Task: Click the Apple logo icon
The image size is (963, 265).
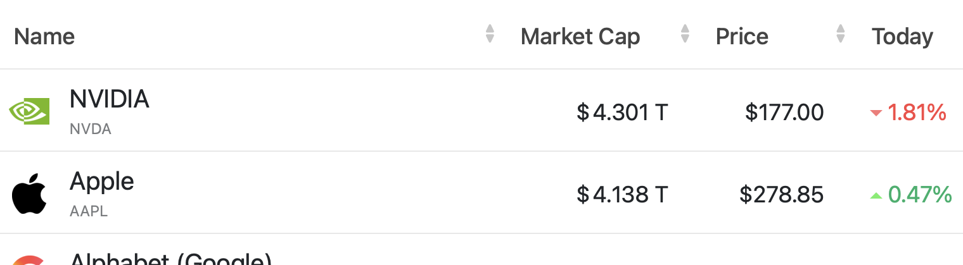Action: tap(29, 193)
